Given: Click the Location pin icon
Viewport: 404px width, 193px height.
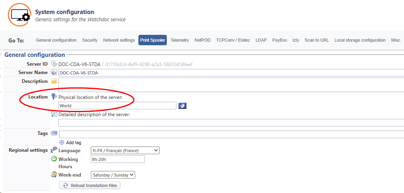Looking at the screenshot, I should tap(54, 97).
